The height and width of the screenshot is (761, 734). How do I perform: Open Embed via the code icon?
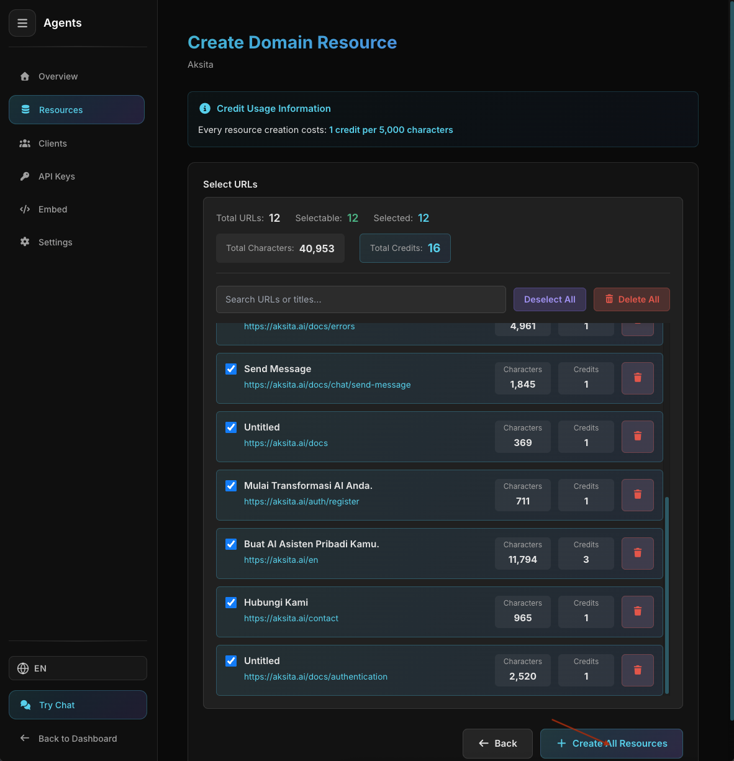pos(25,209)
